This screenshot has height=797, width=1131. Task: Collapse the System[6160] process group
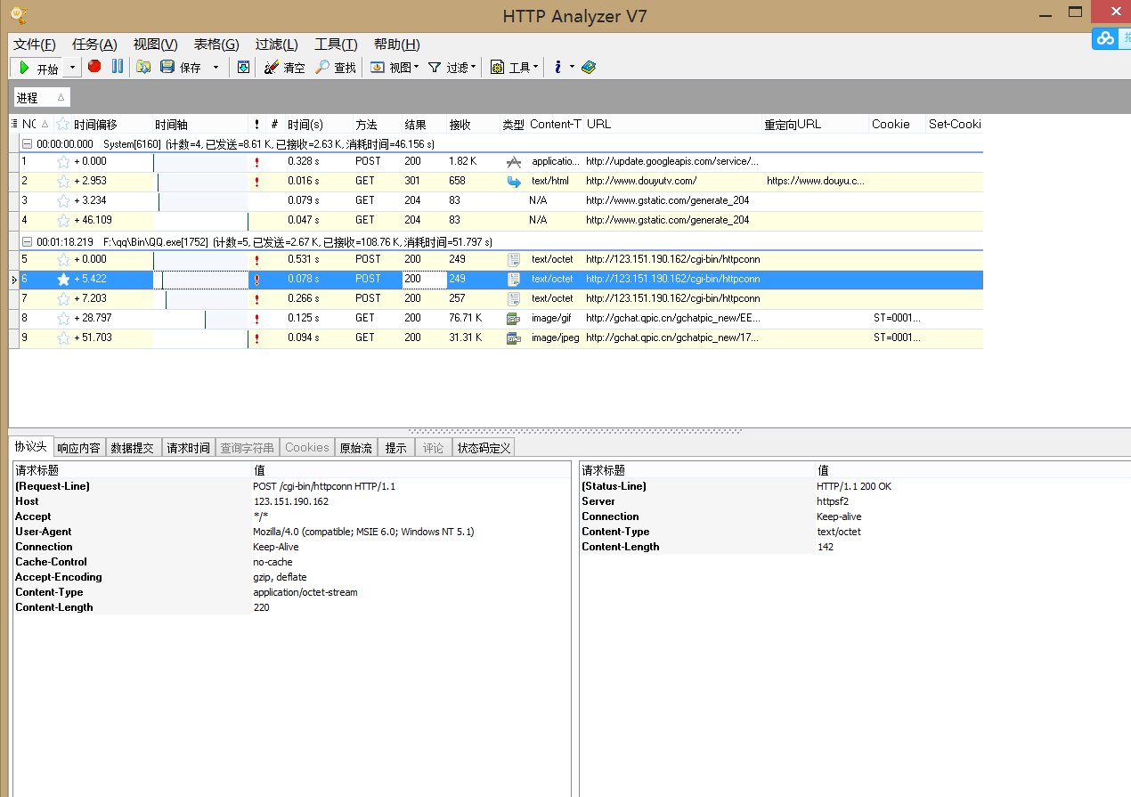tap(27, 143)
